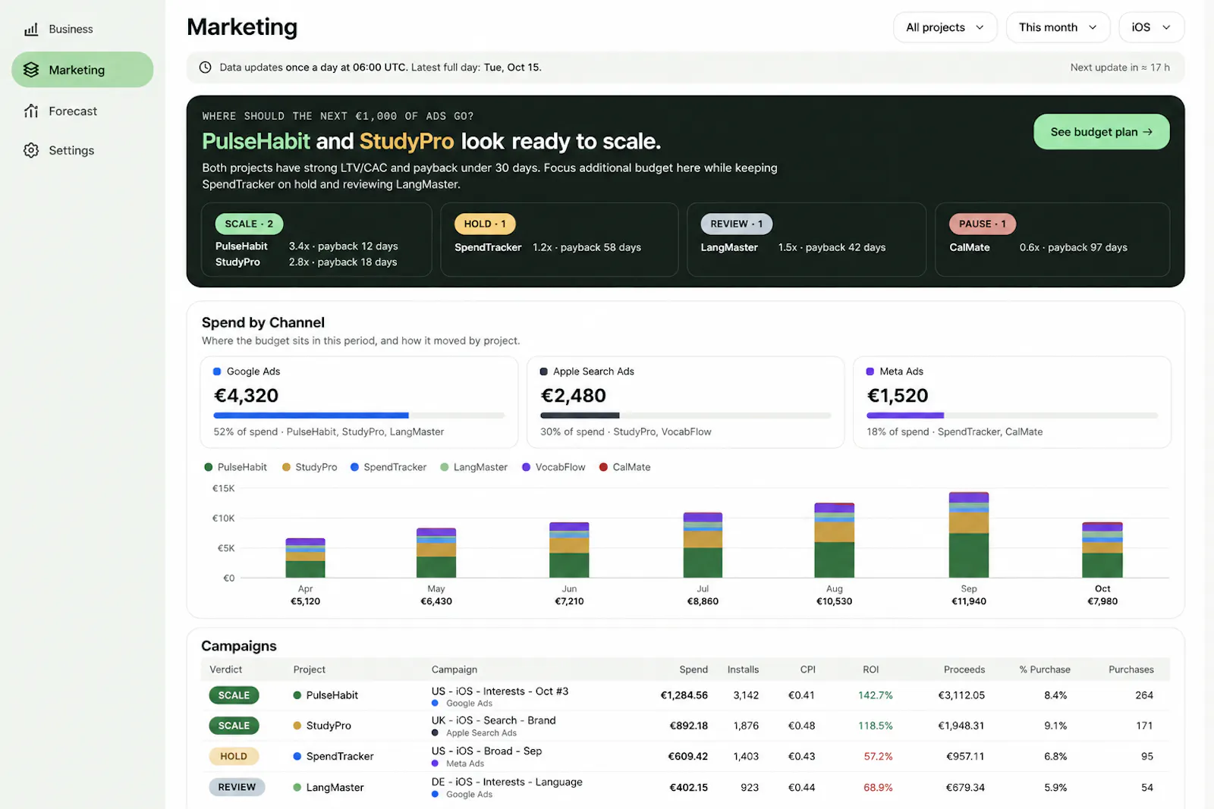Click the HOLD · 1 badge
The height and width of the screenshot is (809, 1214).
tap(485, 224)
